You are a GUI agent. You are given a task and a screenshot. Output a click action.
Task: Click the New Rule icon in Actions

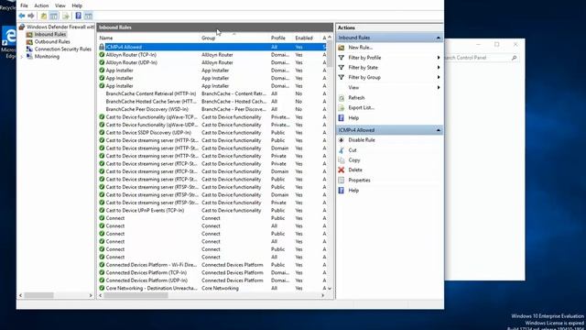pos(342,48)
